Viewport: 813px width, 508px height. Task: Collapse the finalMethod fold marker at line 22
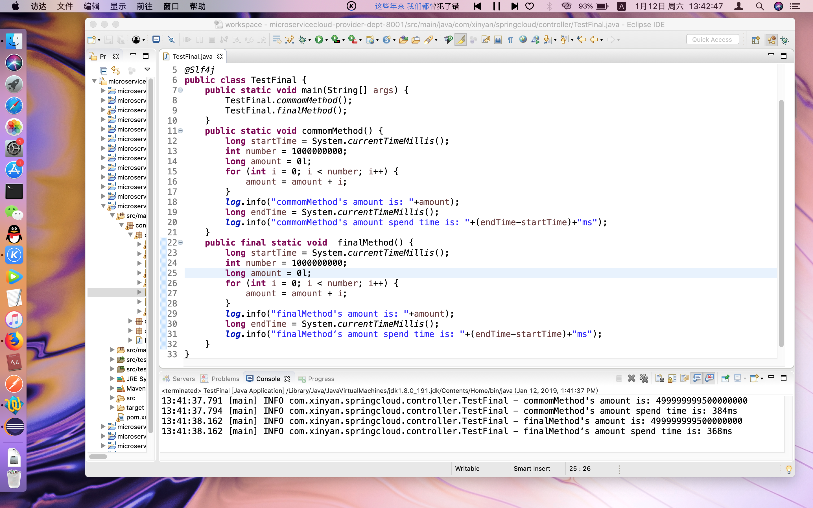coord(180,243)
